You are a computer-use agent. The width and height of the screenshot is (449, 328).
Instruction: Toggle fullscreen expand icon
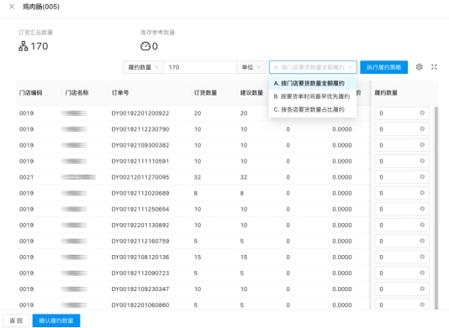click(x=434, y=67)
